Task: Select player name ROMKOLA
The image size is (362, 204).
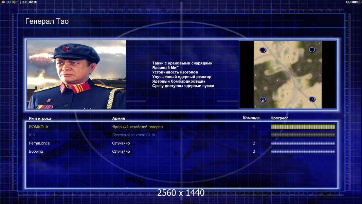Action: click(x=39, y=127)
